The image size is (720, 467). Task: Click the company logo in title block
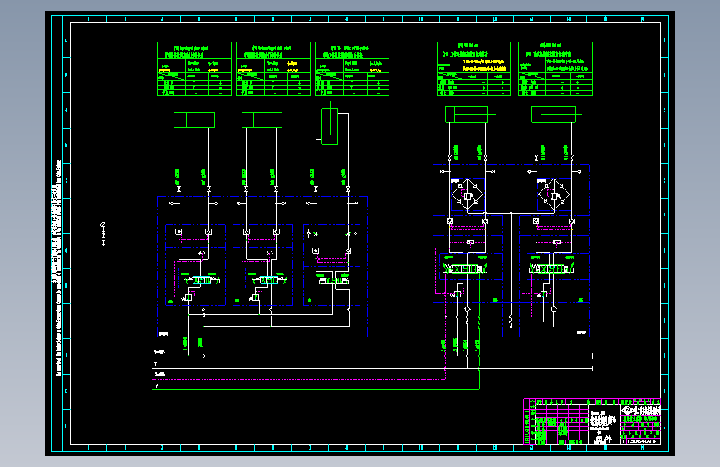tap(640, 410)
